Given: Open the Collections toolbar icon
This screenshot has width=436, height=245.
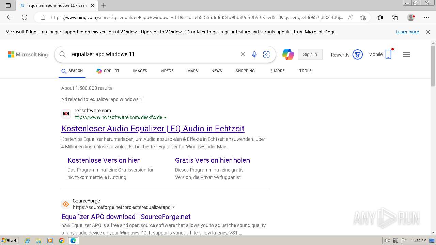Looking at the screenshot, I should click(x=395, y=17).
